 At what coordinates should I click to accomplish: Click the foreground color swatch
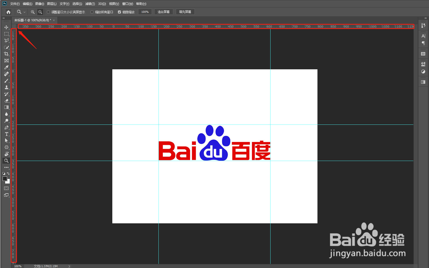point(5,179)
